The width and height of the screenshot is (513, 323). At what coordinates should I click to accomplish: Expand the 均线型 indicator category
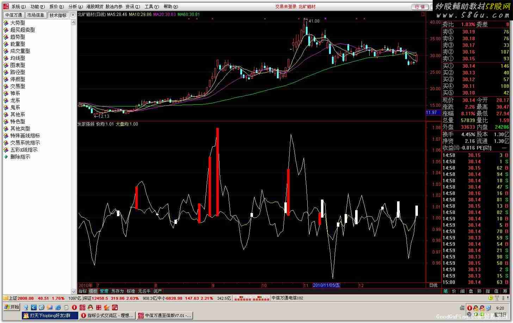click(x=6, y=58)
